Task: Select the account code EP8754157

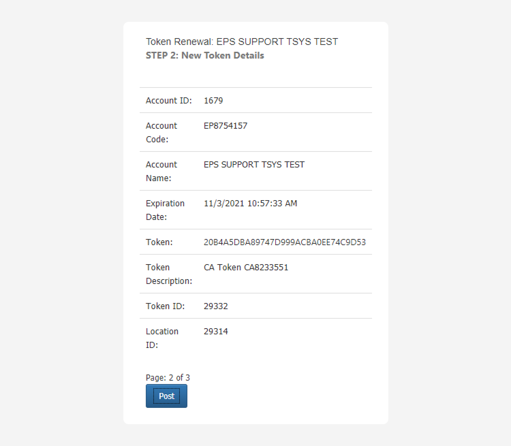Action: (226, 126)
